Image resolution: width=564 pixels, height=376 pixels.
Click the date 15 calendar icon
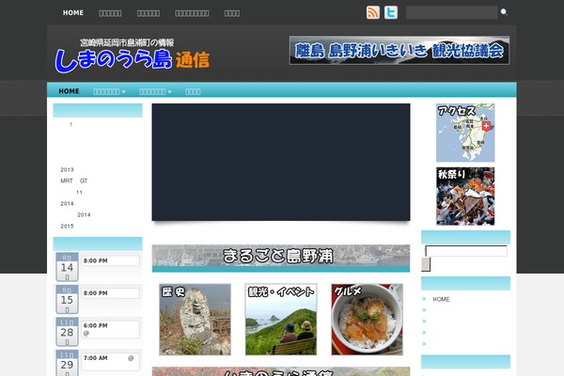click(67, 299)
